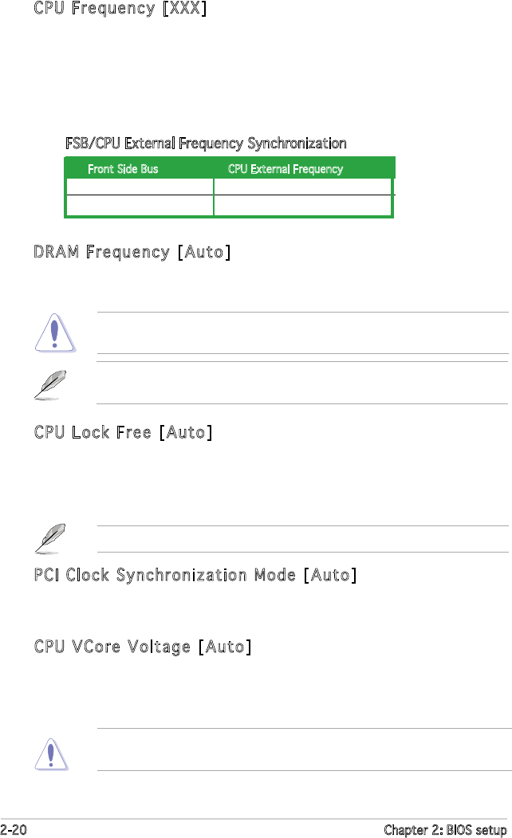
Task: Click the page number 2-20 in footer
Action: click(15, 828)
